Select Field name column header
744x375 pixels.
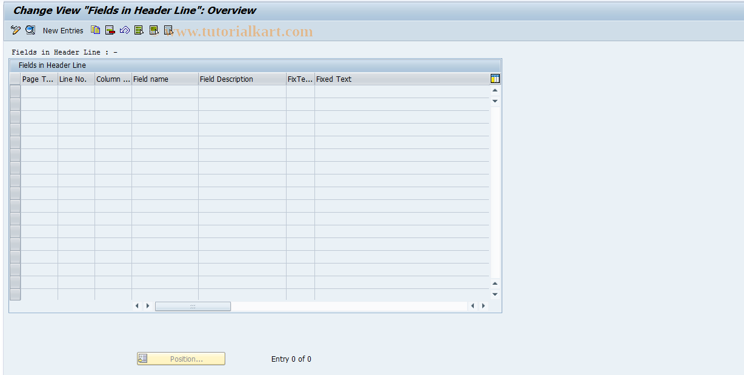coord(165,79)
